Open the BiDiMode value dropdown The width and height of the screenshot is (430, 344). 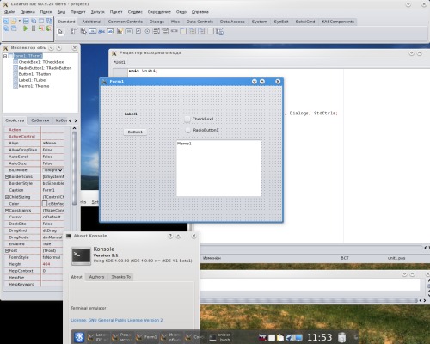tap(60, 170)
